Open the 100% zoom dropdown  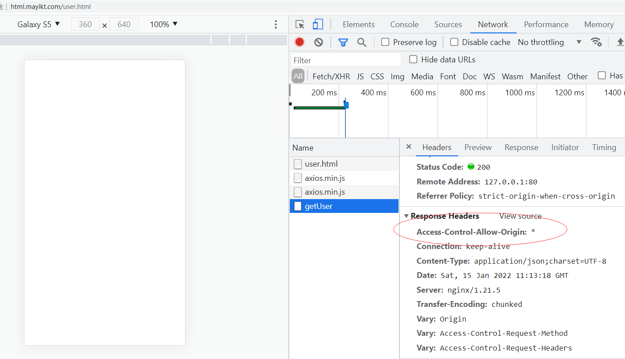click(x=164, y=24)
